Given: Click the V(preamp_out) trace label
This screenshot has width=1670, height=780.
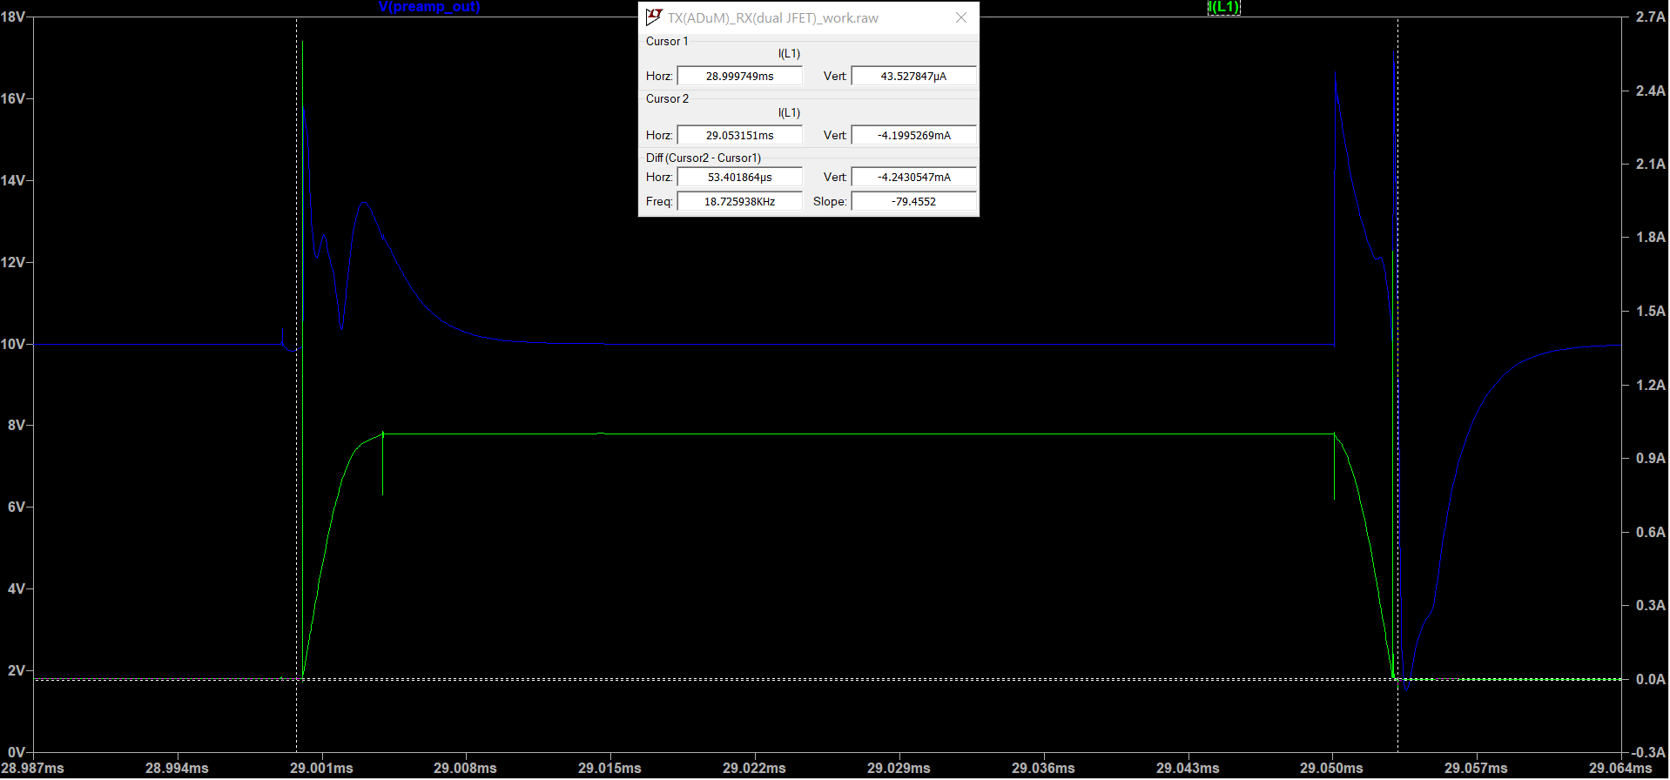Looking at the screenshot, I should point(429,7).
